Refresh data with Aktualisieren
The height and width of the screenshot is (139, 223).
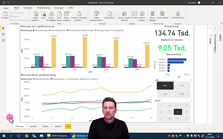coord(110,15)
